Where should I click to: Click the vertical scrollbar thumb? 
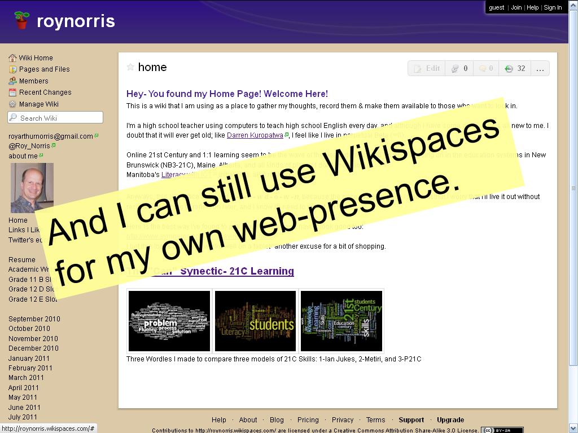pyautogui.click(x=573, y=188)
